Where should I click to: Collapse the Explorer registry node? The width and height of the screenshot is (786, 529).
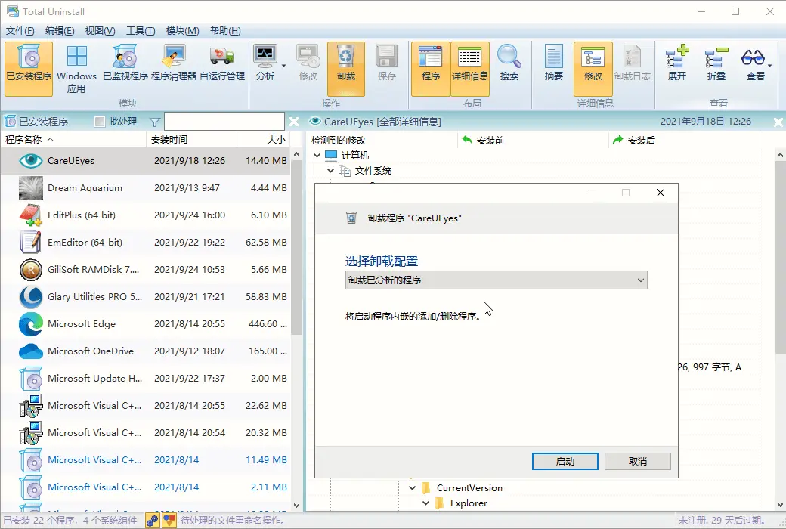click(425, 503)
